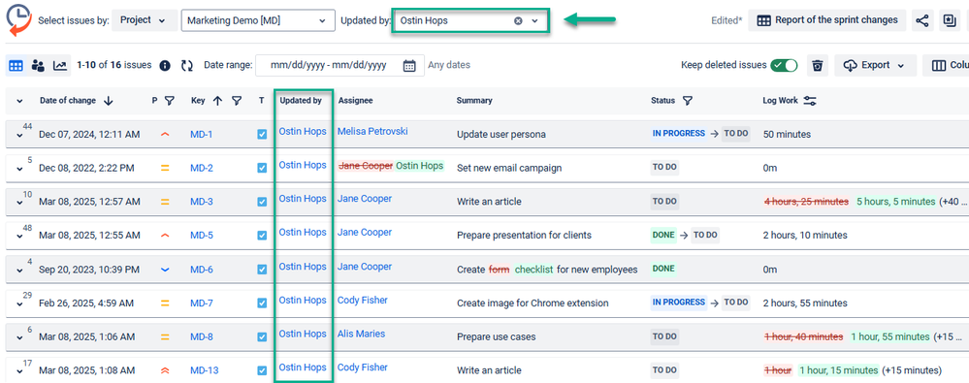Image resolution: width=969 pixels, height=383 pixels.
Task: Switch to users view icon
Action: click(x=38, y=65)
